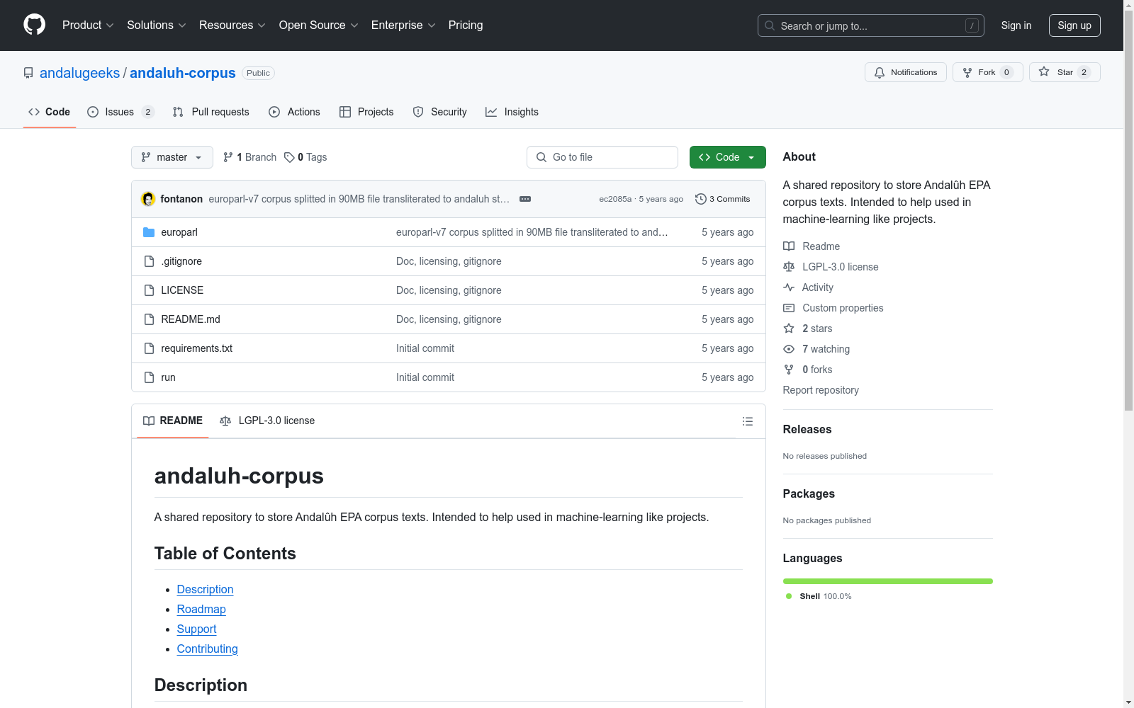Open the Security tab
This screenshot has width=1134, height=708.
[x=440, y=112]
